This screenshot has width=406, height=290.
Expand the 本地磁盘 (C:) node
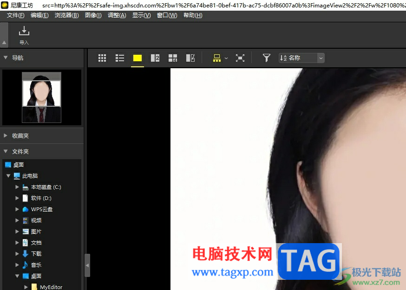17,187
